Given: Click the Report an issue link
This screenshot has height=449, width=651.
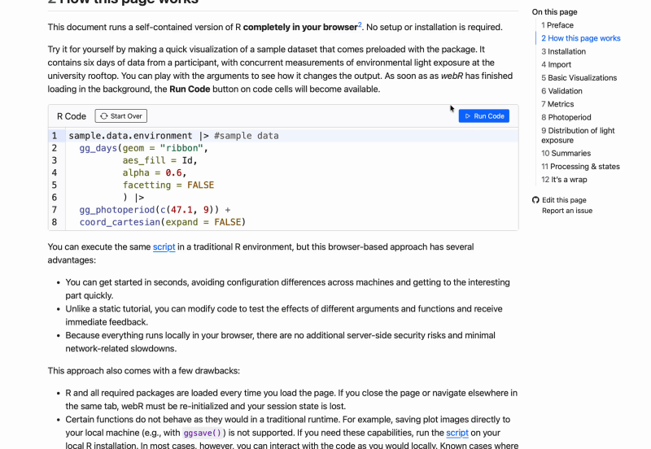Looking at the screenshot, I should 567,211.
